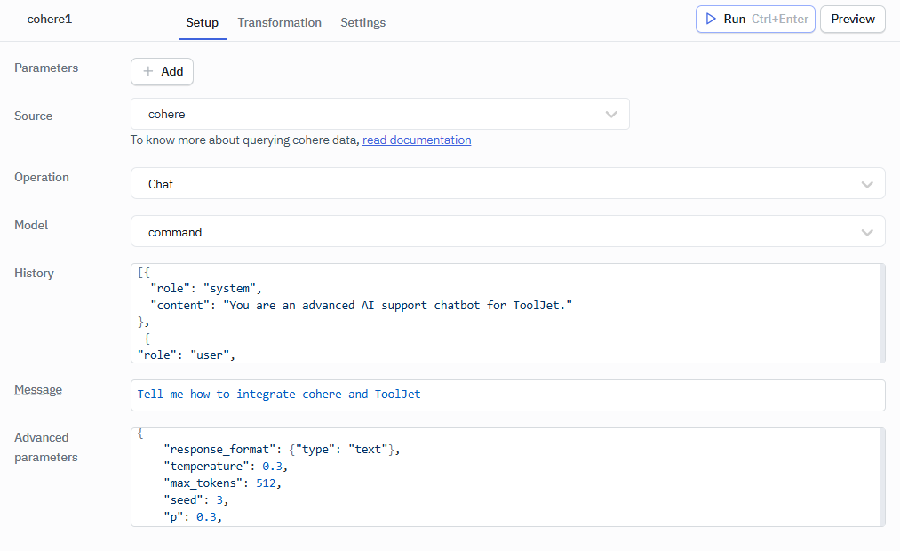Image resolution: width=900 pixels, height=551 pixels.
Task: Click the Message field label
Action: [x=38, y=390]
